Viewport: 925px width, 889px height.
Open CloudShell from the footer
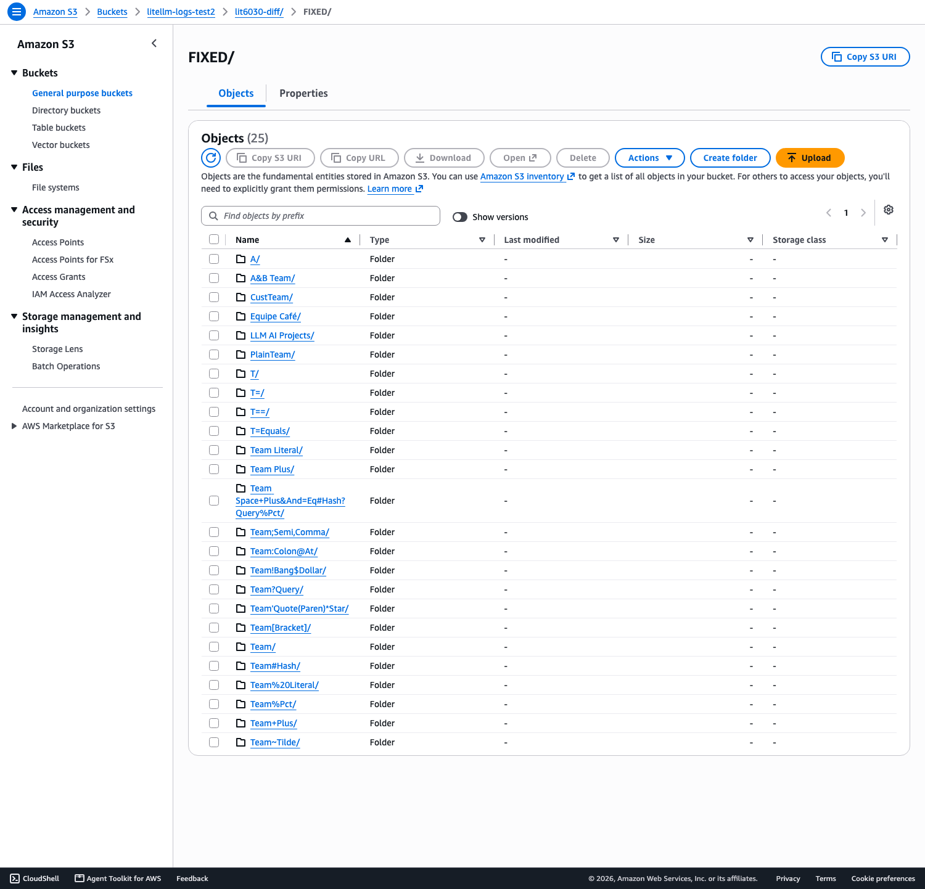pyautogui.click(x=35, y=879)
